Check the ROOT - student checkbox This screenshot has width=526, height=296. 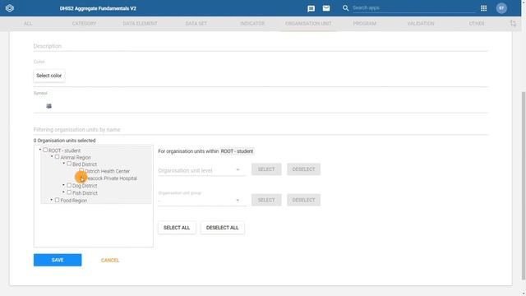pos(45,150)
